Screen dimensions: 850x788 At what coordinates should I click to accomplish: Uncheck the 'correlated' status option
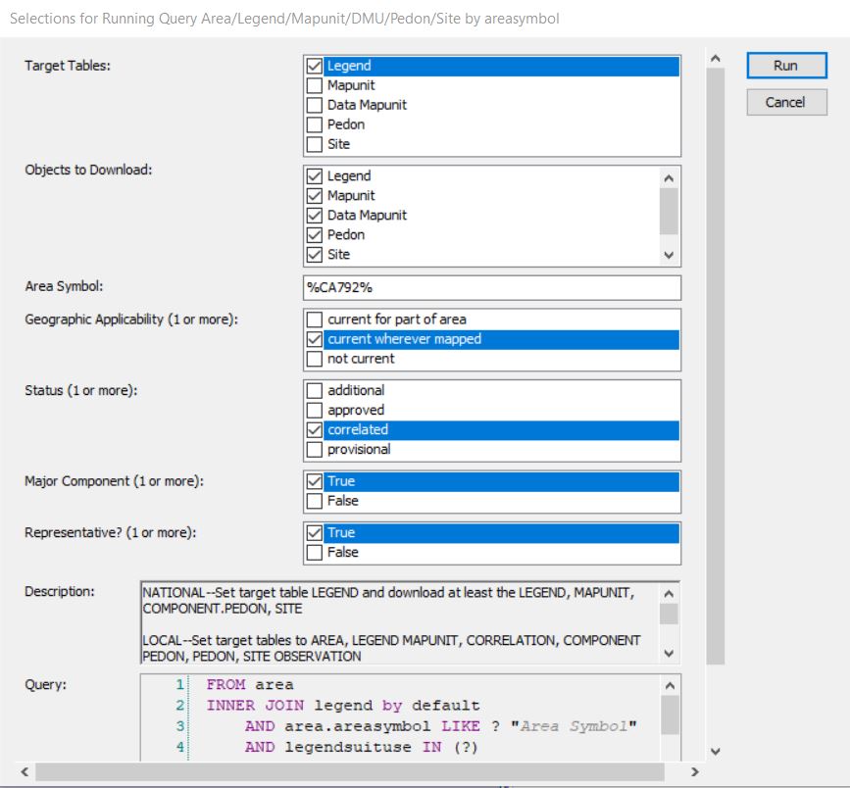click(x=315, y=429)
